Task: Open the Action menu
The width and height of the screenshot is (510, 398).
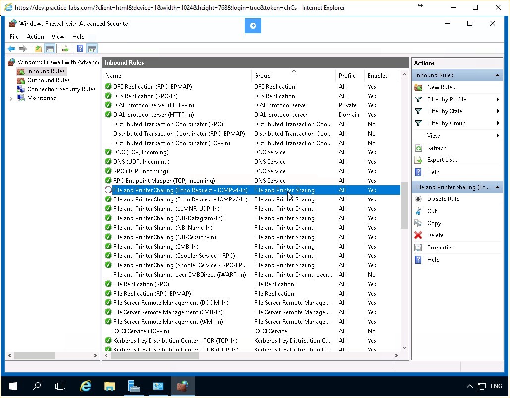Action: (35, 36)
